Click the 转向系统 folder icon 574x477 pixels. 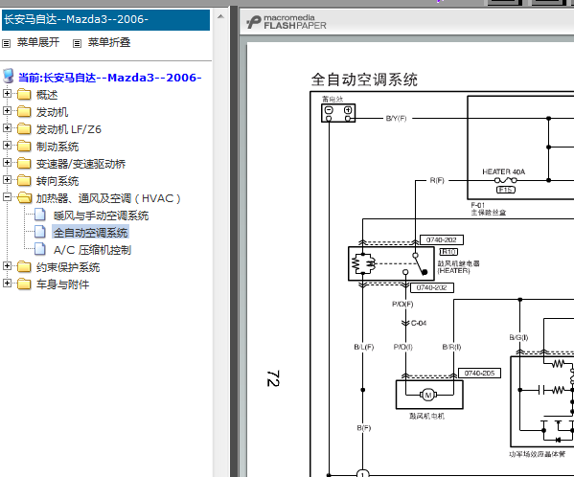coord(24,180)
